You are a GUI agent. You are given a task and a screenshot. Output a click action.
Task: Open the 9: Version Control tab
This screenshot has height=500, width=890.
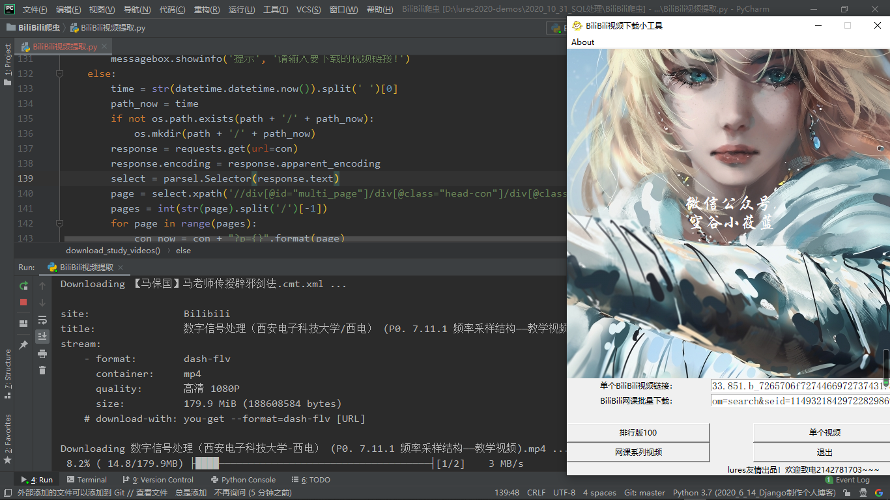coord(158,480)
